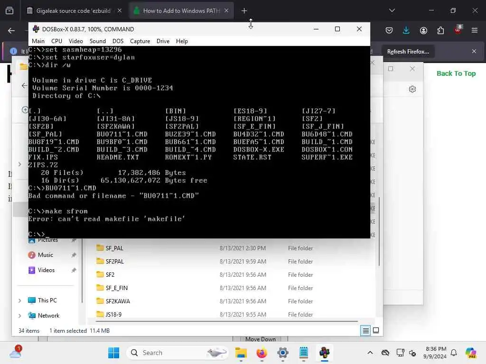Open the Help menu in DOSBox-X
This screenshot has width=486, height=364.
182,41
